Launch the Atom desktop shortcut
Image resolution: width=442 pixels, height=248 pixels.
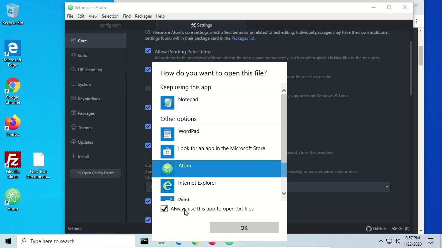pyautogui.click(x=13, y=200)
